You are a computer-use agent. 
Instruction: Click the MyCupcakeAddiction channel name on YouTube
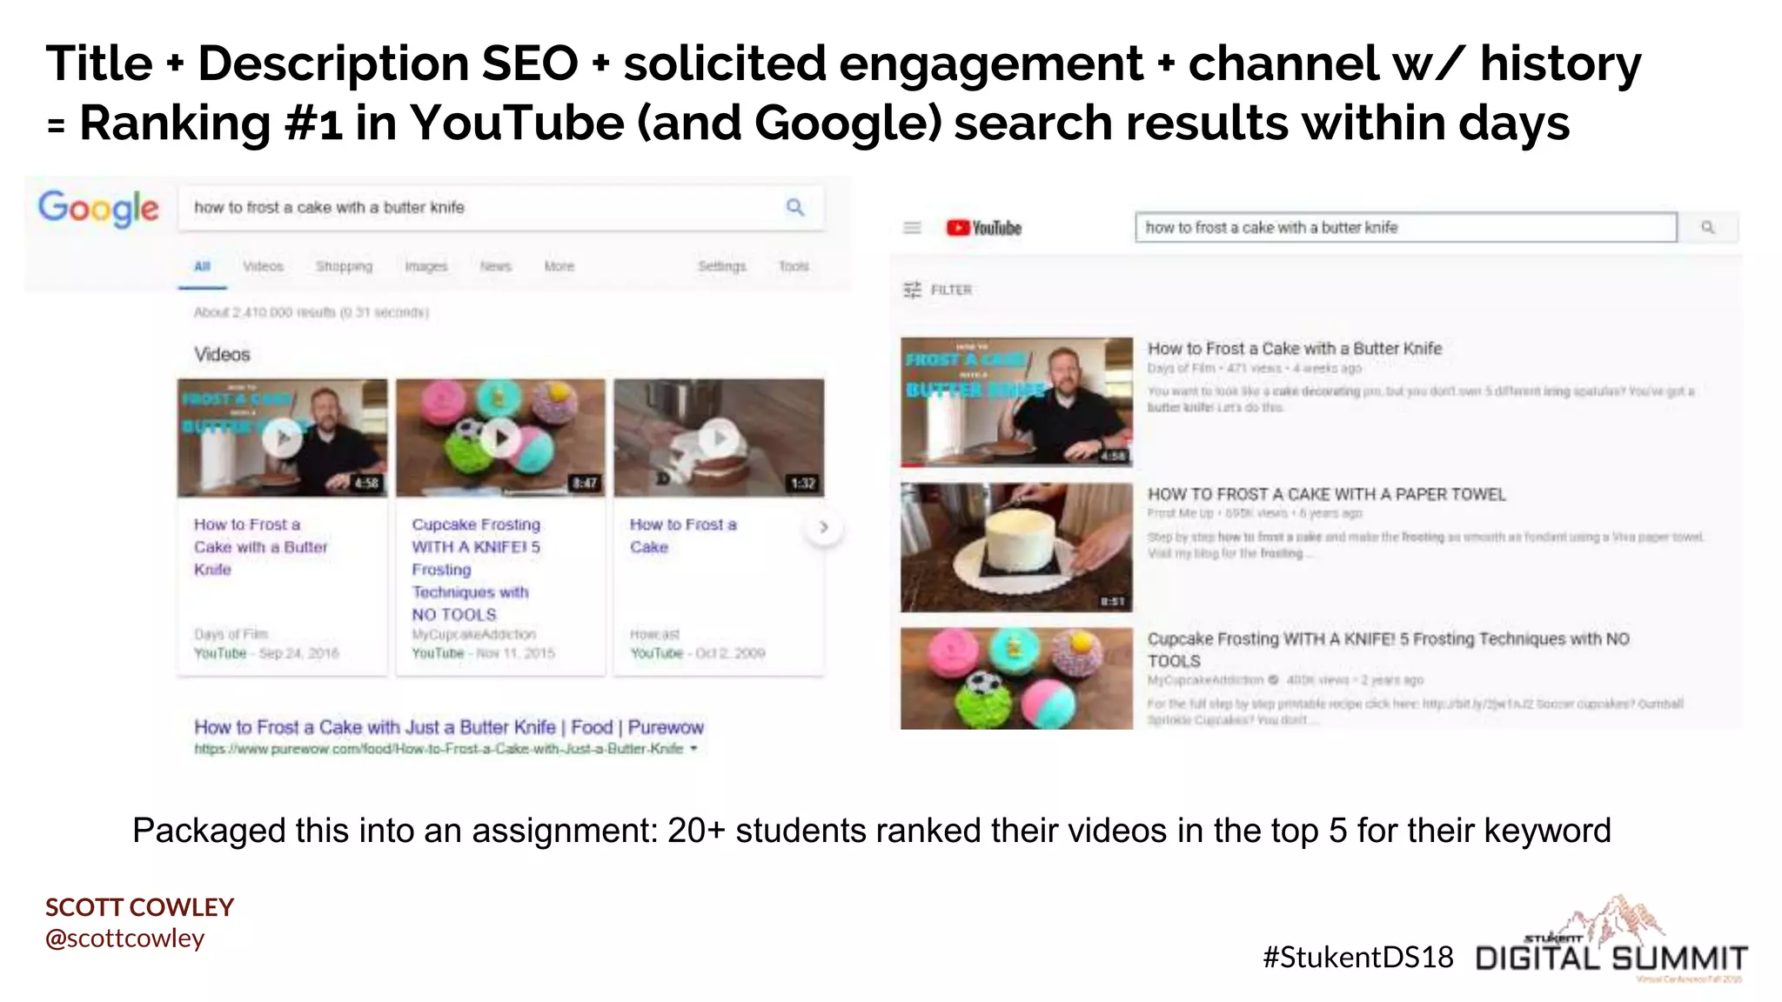point(1205,679)
